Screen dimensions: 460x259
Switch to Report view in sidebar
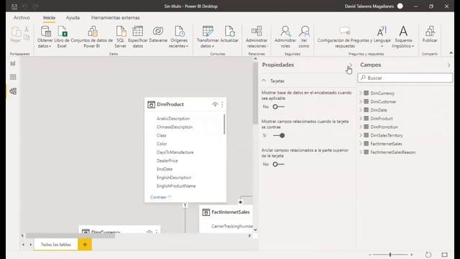tap(13, 63)
